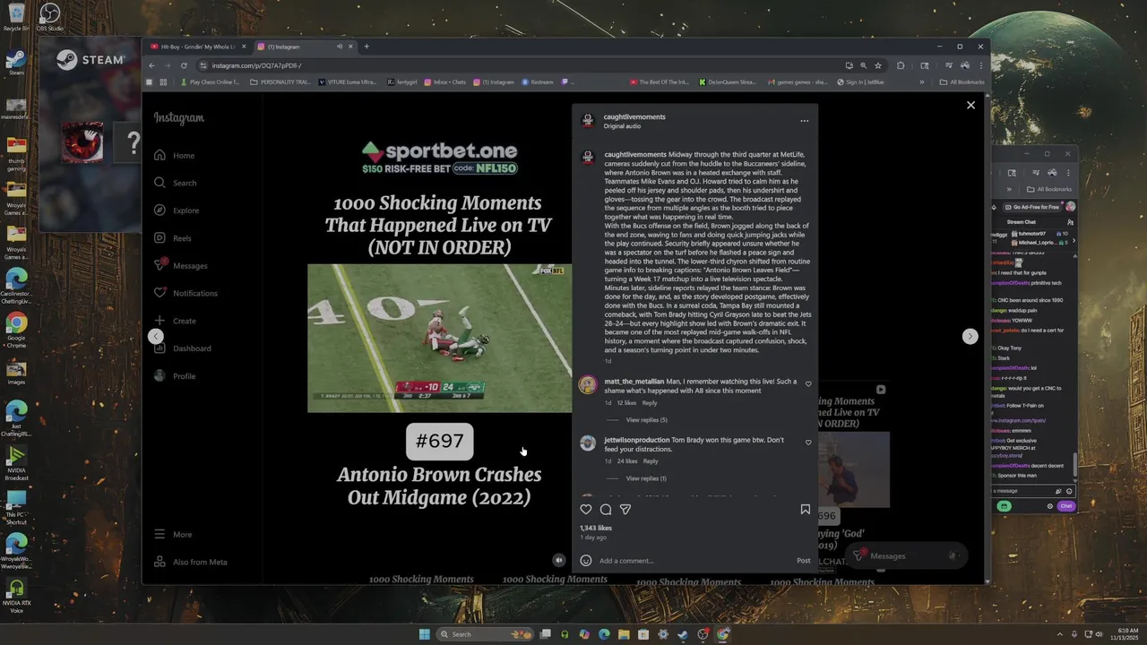The height and width of the screenshot is (645, 1147).
Task: Go to the next post arrow
Action: pos(970,336)
